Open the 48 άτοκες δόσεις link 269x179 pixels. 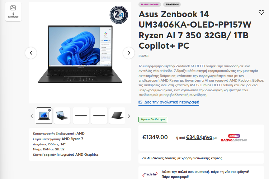pyautogui.click(x=161, y=158)
